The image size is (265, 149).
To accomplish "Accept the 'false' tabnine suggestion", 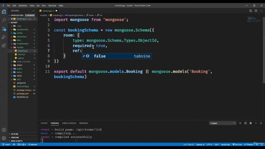I will 117,56.
